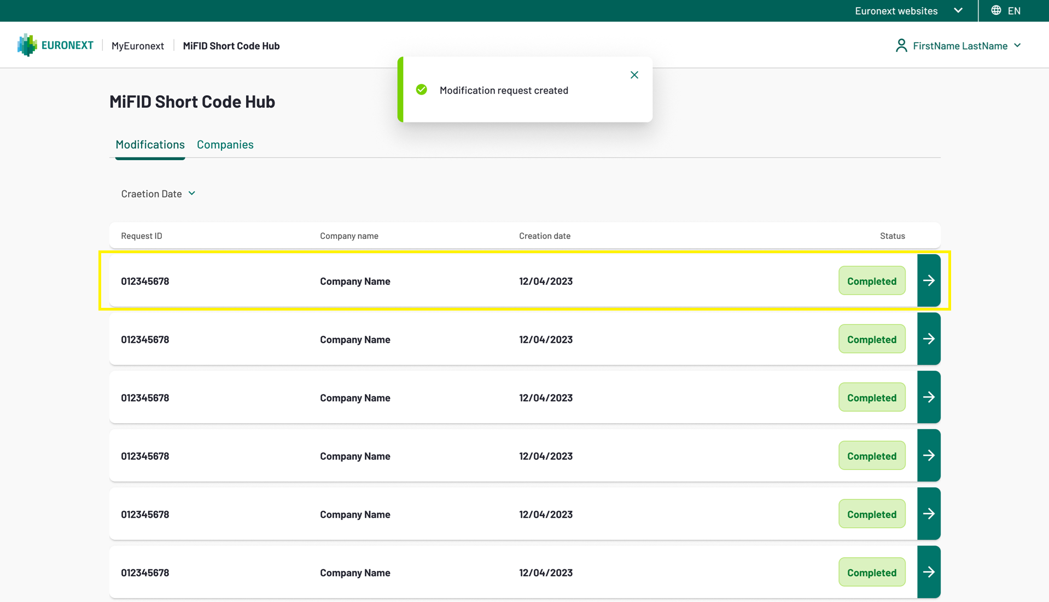Open the FirstName LastName account menu
1049x602 pixels.
(x=966, y=46)
